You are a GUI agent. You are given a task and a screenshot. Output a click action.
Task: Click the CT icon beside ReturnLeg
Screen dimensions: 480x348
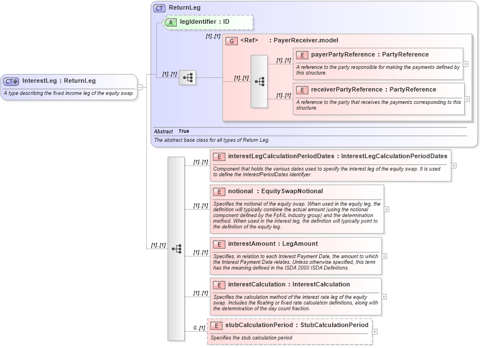[x=159, y=8]
